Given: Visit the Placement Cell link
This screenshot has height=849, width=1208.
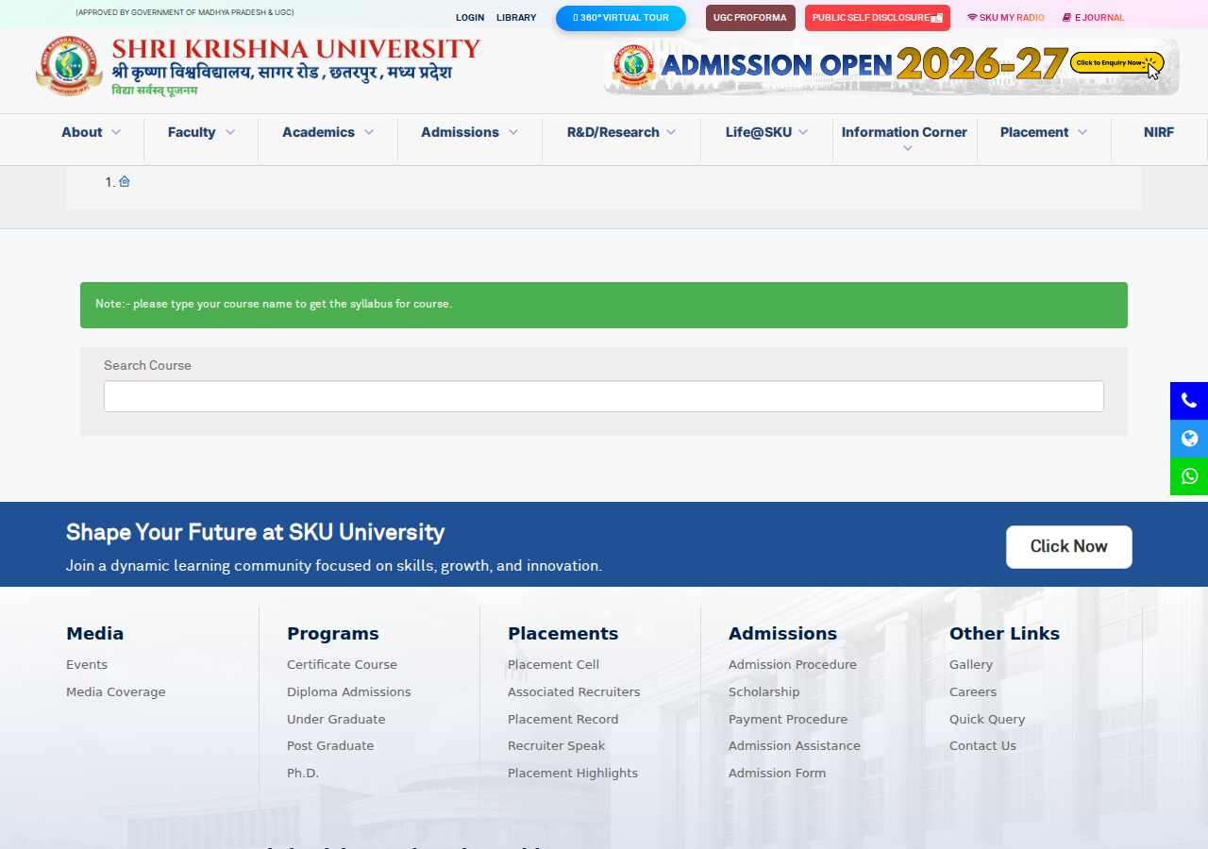Looking at the screenshot, I should tap(554, 665).
